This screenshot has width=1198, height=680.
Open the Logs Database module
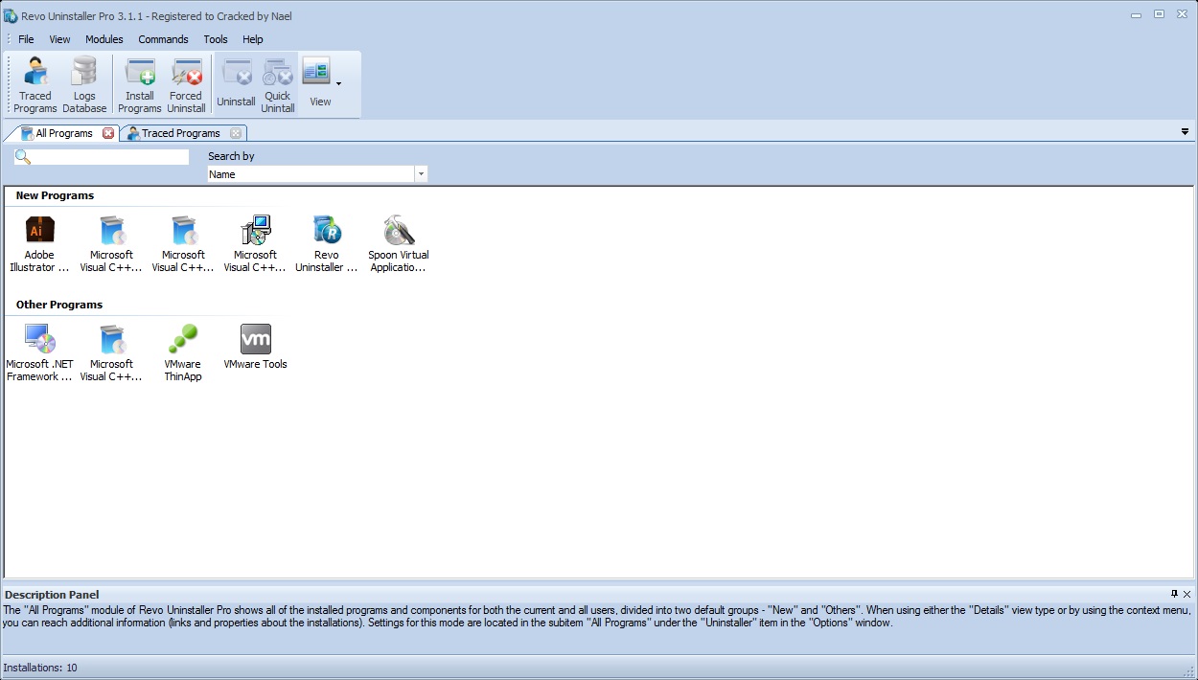point(84,85)
